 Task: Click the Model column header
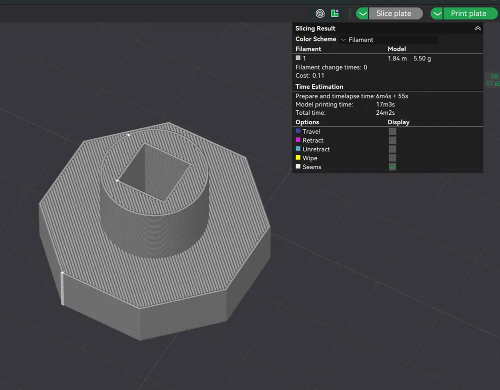(x=396, y=49)
